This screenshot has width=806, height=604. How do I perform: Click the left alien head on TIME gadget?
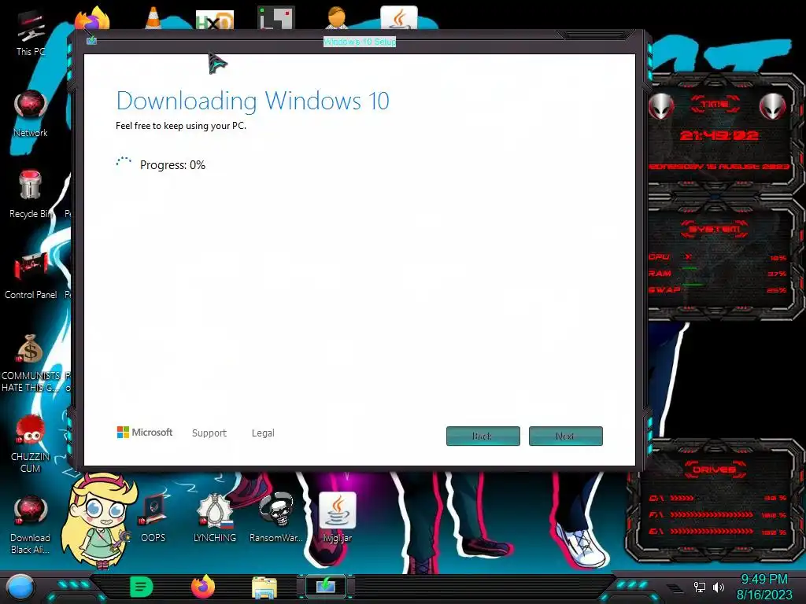pos(661,106)
